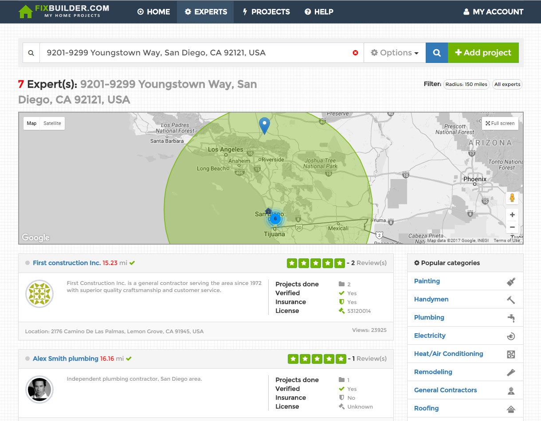Image resolution: width=541 pixels, height=421 pixels.
Task: Click the tool icon beside Remodeling
Action: coord(511,373)
